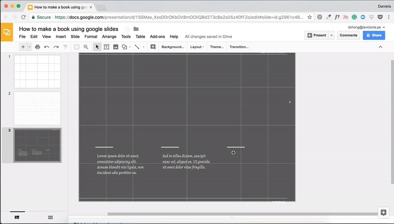Open the Insert menu
The image size is (394, 224).
(x=61, y=36)
